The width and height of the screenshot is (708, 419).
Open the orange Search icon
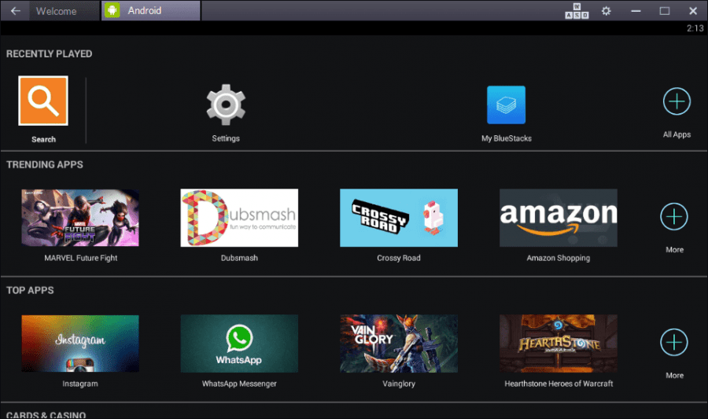click(x=43, y=101)
